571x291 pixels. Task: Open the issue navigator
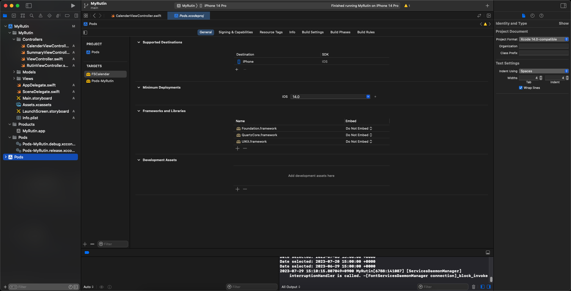click(x=40, y=16)
